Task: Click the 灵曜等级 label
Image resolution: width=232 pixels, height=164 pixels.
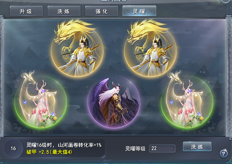Action: (135, 149)
